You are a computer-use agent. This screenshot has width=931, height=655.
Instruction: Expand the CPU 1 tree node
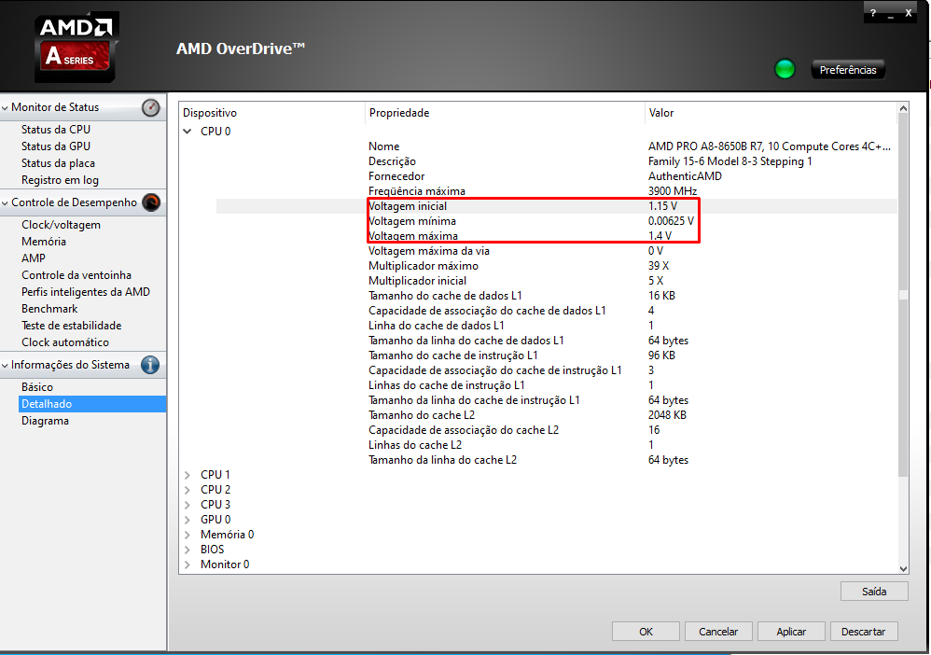(188, 475)
